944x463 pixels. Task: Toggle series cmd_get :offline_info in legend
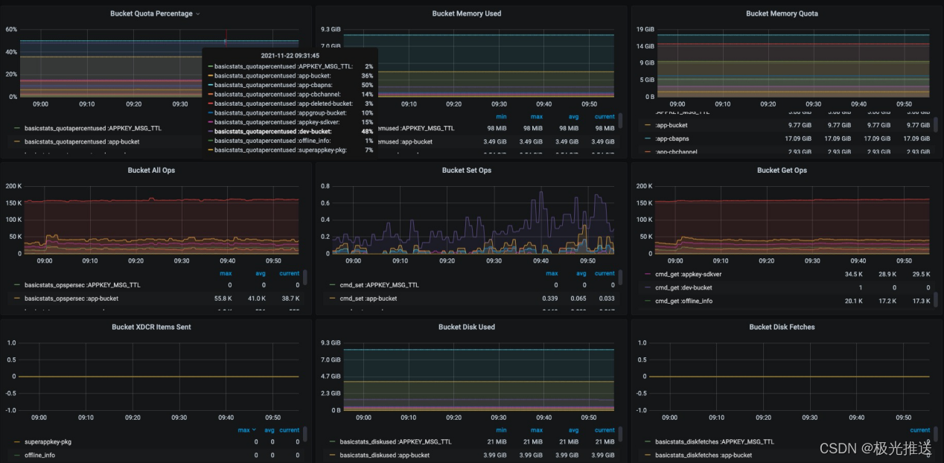tap(683, 301)
